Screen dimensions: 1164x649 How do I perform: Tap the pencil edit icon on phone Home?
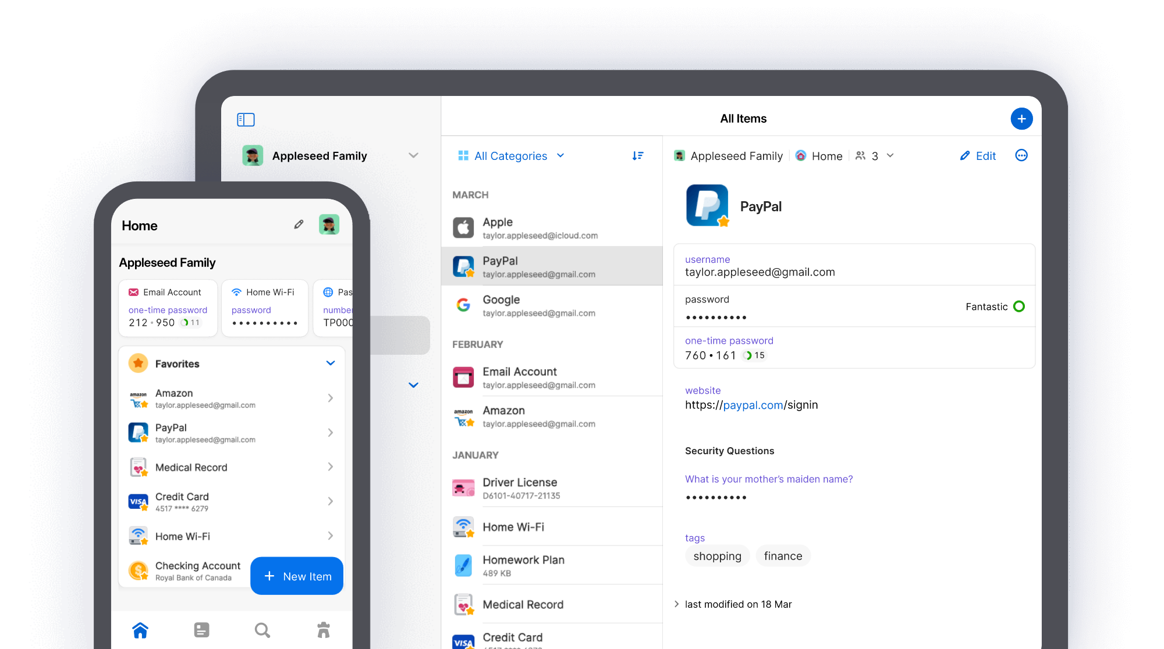299,224
